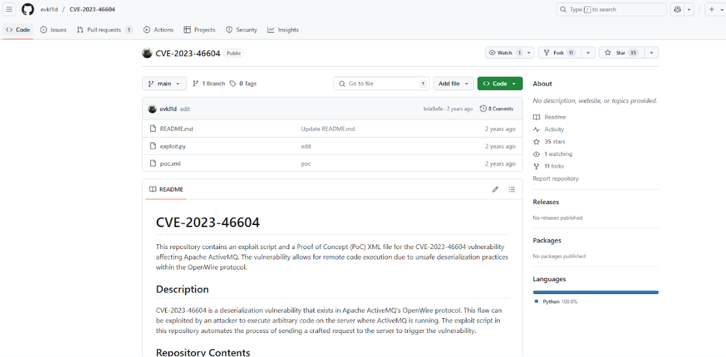
Task: Open the Copilot icon button
Action: (x=677, y=9)
